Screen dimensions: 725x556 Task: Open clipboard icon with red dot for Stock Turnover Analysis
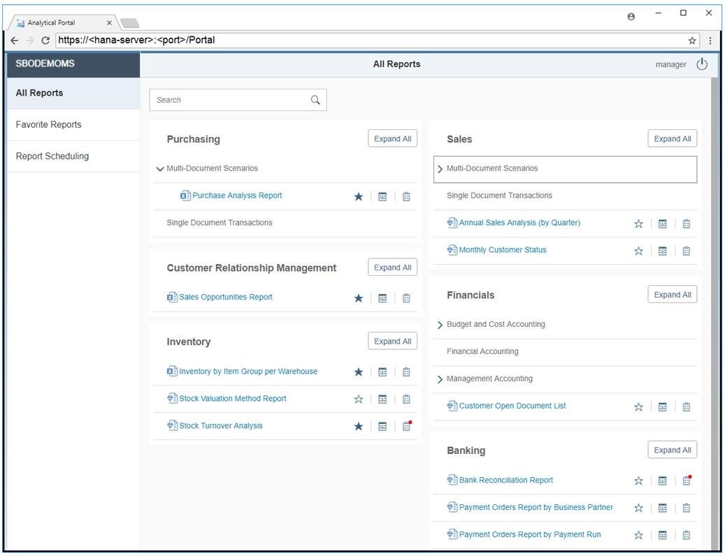pos(406,426)
